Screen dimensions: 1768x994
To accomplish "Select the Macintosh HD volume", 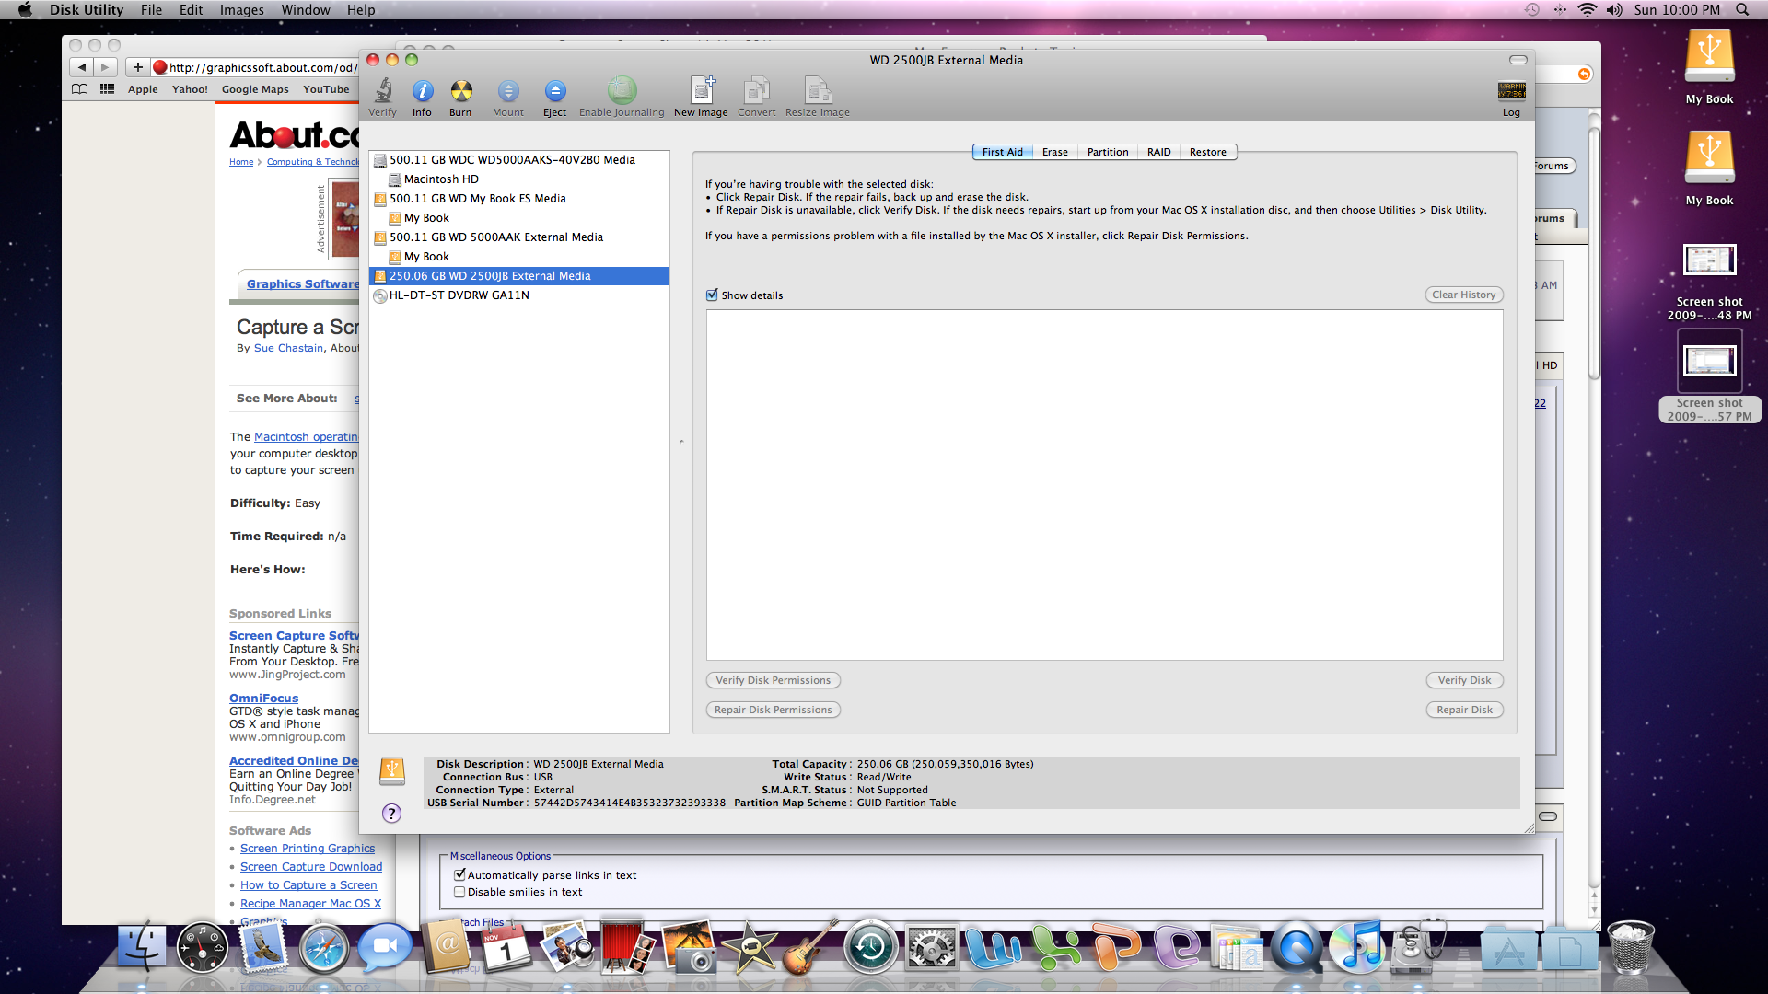I will 519,179.
